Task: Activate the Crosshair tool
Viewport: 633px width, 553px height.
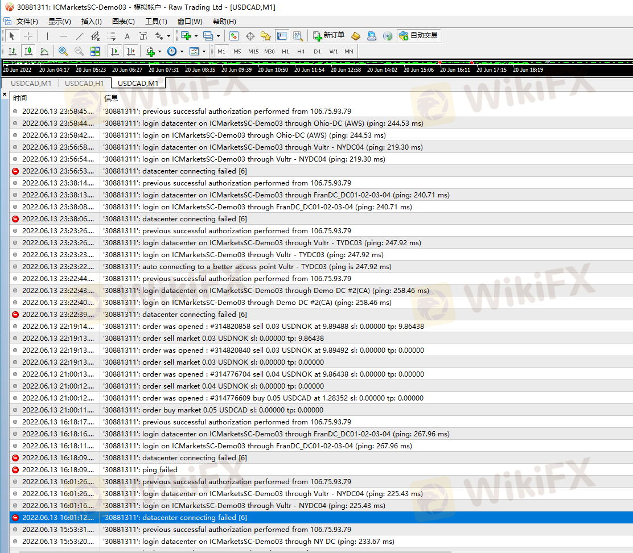Action: [x=28, y=36]
